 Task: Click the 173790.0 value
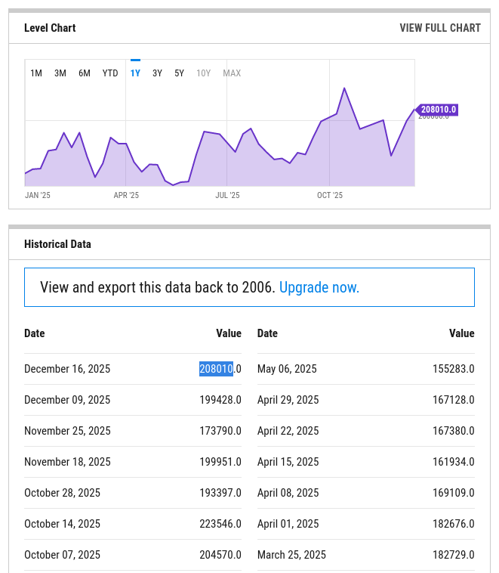click(220, 431)
